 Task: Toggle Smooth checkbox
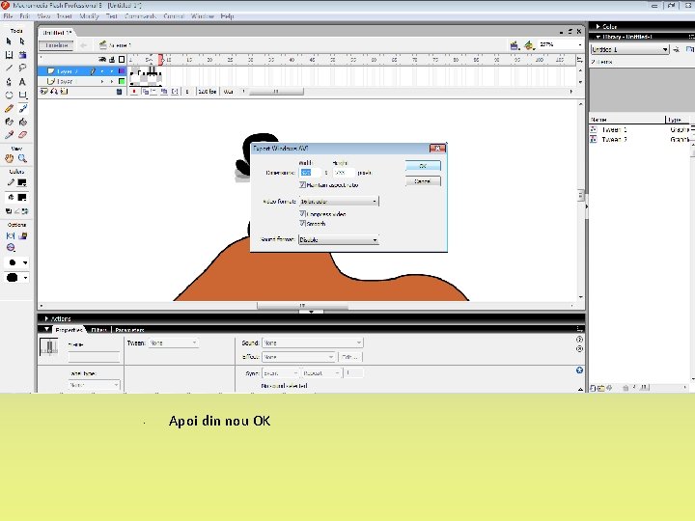pyautogui.click(x=302, y=223)
